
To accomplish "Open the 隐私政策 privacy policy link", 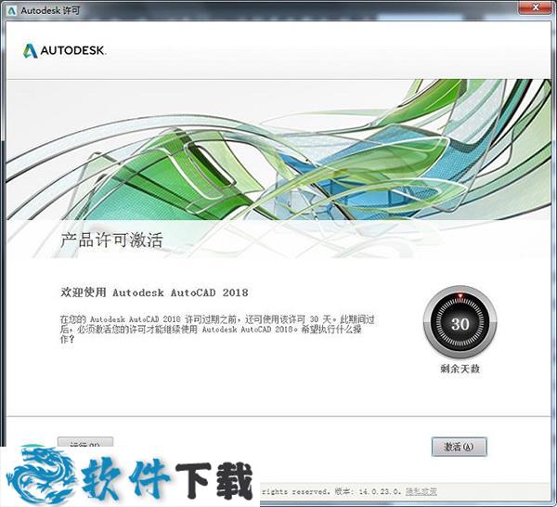I will pyautogui.click(x=421, y=492).
